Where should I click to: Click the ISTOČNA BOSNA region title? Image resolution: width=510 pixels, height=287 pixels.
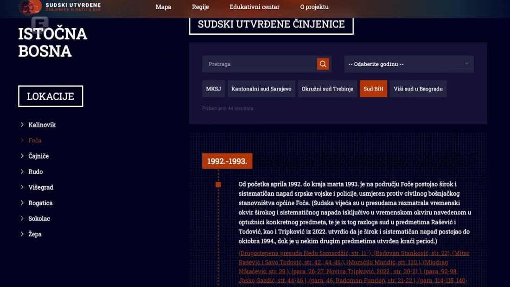pos(53,42)
